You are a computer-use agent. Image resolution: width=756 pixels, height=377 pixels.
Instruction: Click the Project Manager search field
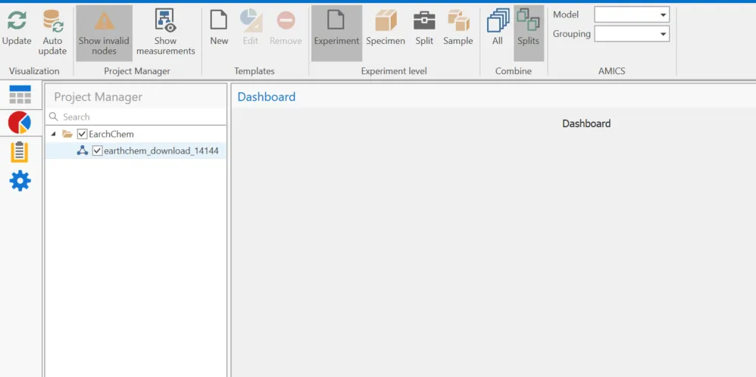pyautogui.click(x=136, y=117)
